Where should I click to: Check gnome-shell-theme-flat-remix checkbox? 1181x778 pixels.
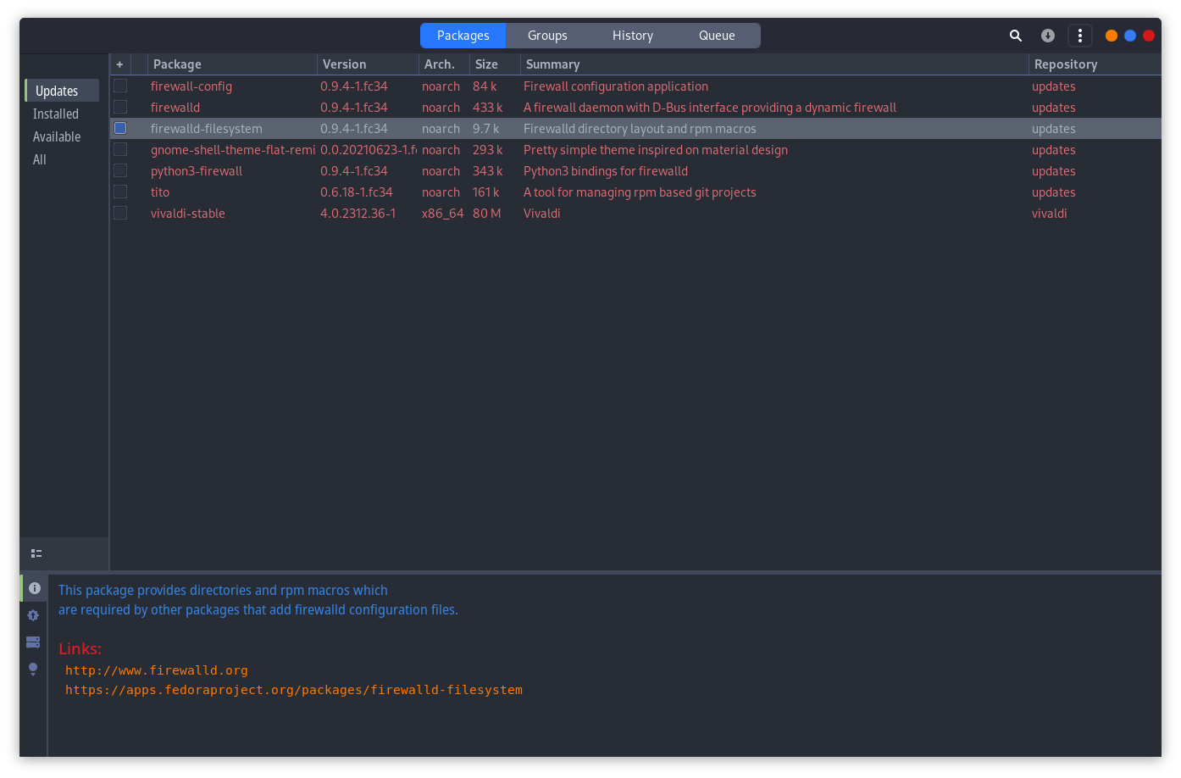[x=120, y=149]
